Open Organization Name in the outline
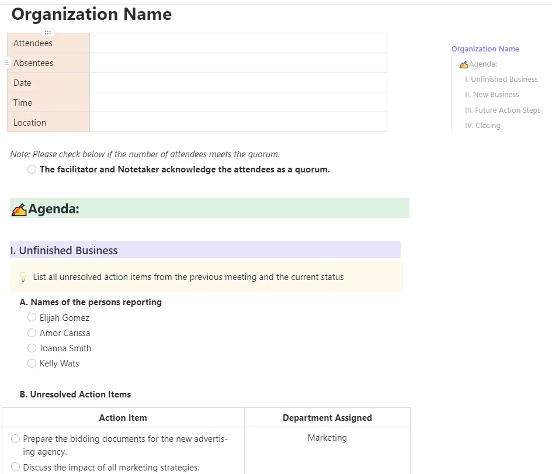Image resolution: width=552 pixels, height=474 pixels. pyautogui.click(x=485, y=49)
